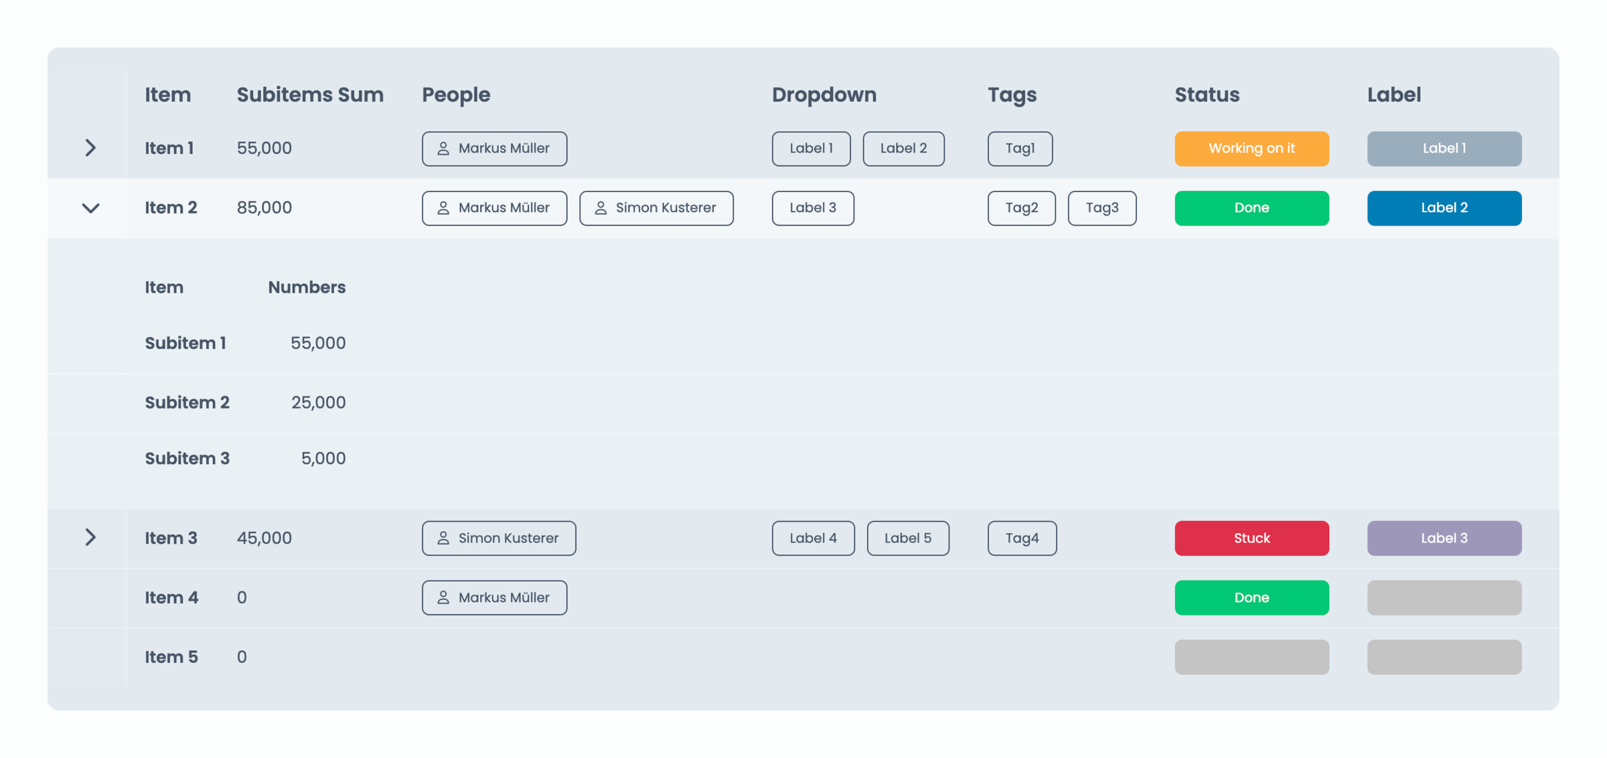Collapse Item 2 subitems chevron

point(90,208)
